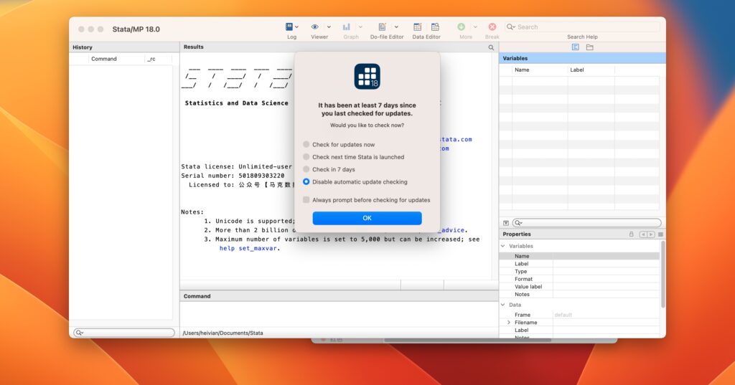Select 'Check next time Stata is launched'

(306, 157)
